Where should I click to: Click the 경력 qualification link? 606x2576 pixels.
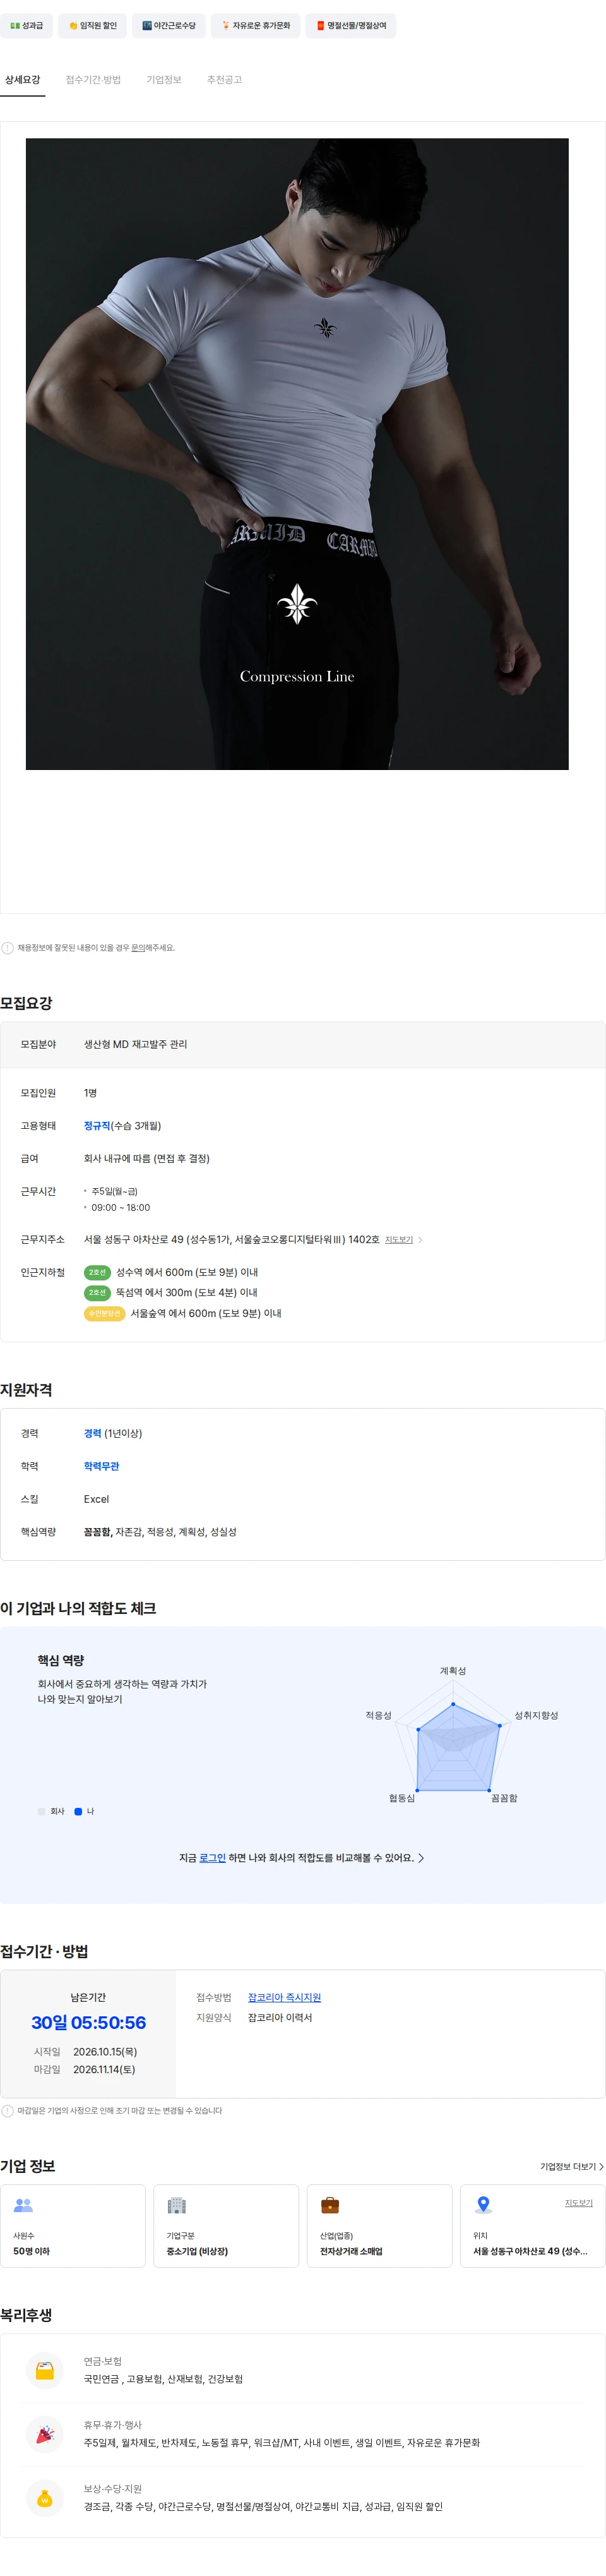[93, 1434]
